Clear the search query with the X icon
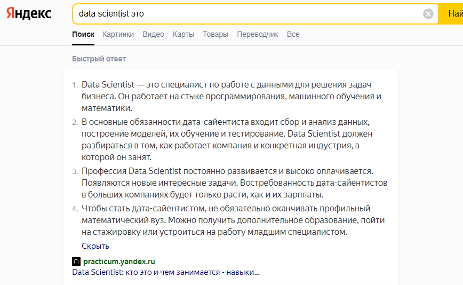 pyautogui.click(x=428, y=13)
